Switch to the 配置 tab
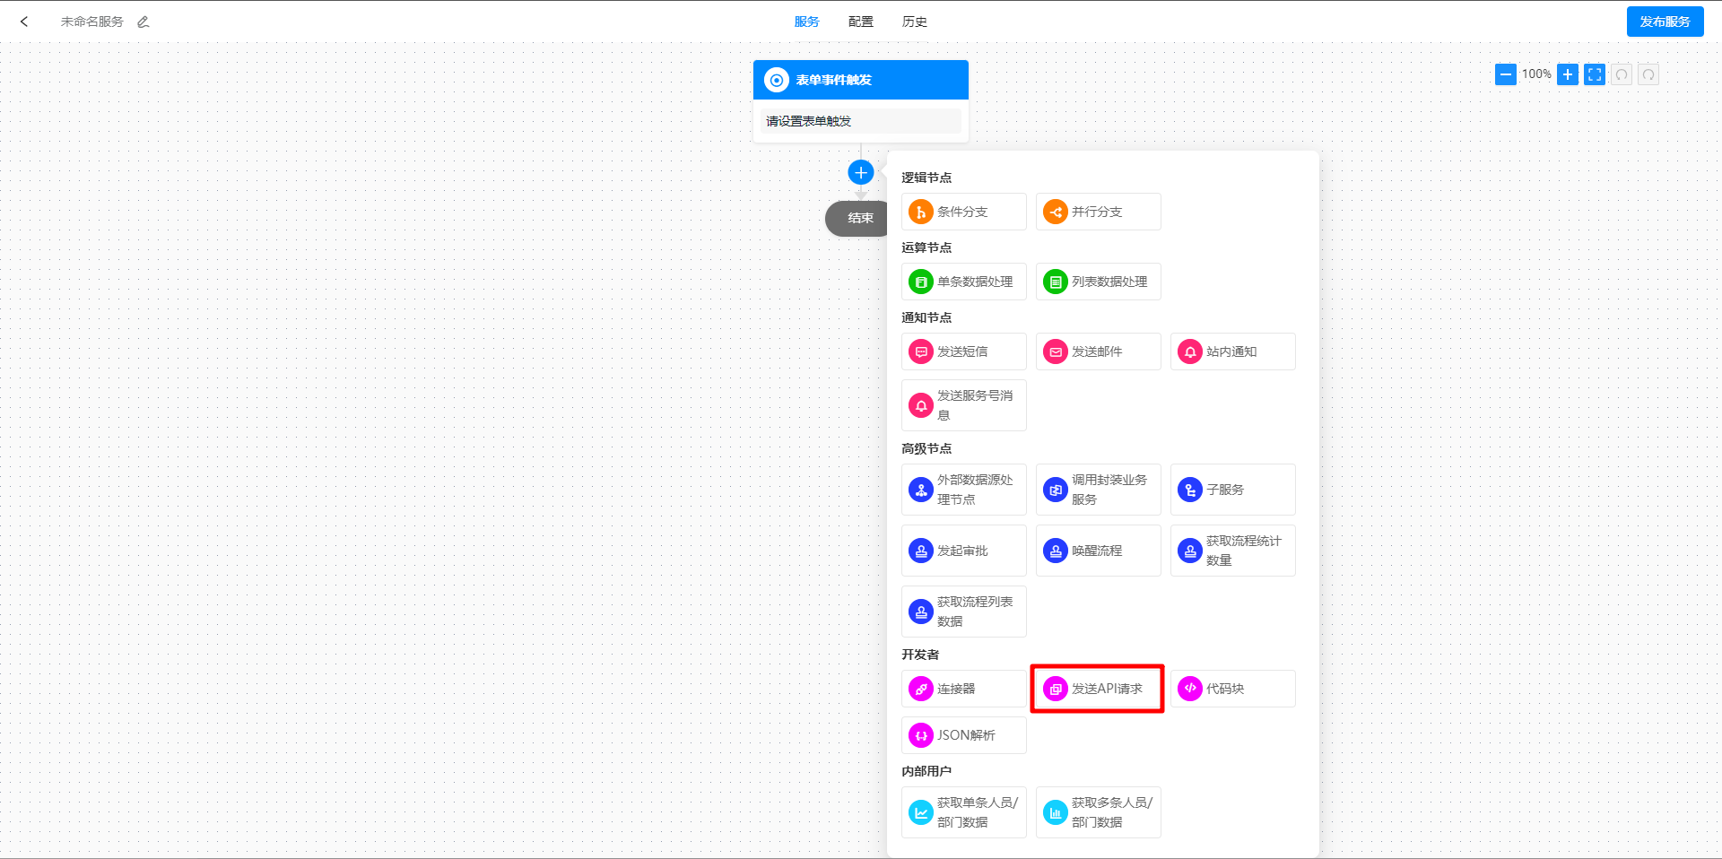Viewport: 1722px width, 859px height. 860,22
